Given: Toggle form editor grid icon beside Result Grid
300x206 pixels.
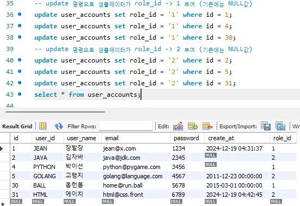Looking at the screenshot, I should 42,126.
